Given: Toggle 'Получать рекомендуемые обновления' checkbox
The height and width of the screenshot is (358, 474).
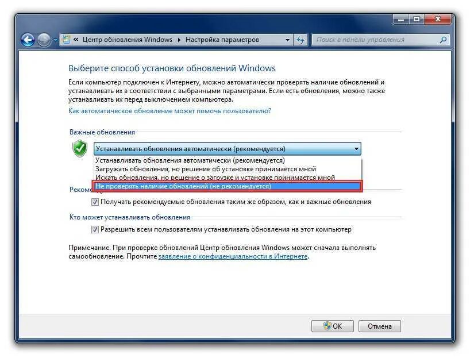Looking at the screenshot, I should point(95,202).
